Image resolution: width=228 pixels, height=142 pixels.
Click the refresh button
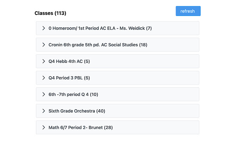coord(188,11)
